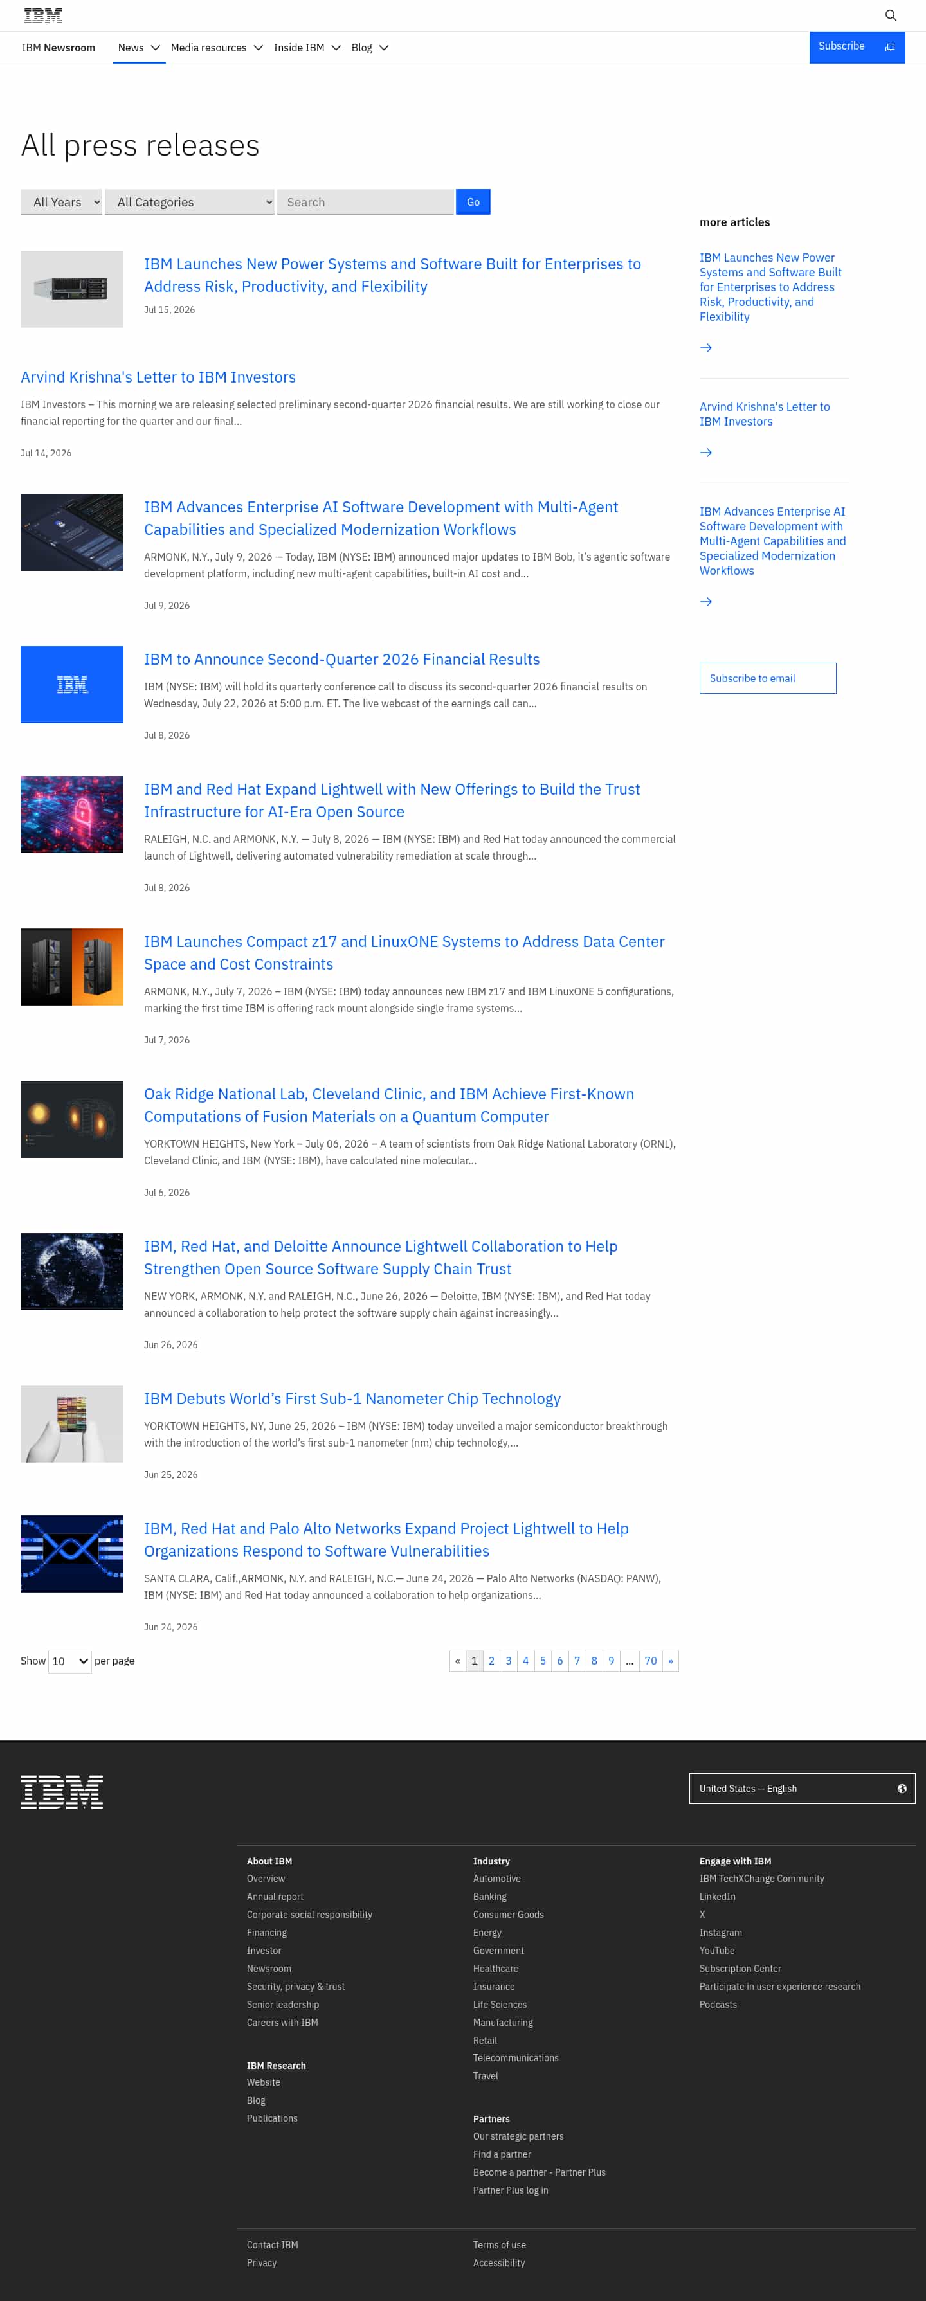Go to page 9 of press releases
The height and width of the screenshot is (2301, 926).
[612, 1661]
